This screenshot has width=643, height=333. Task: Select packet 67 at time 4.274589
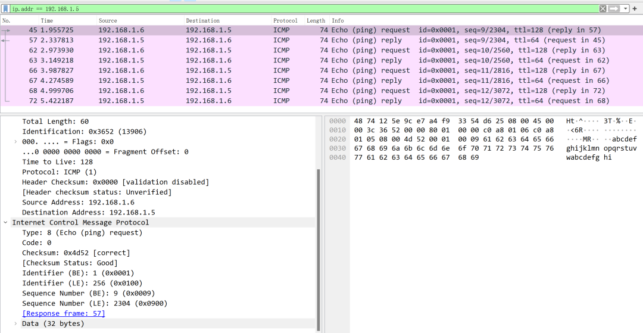pos(321,80)
